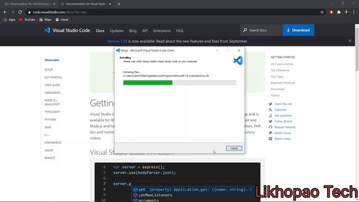
Task: Click the Request features GitHub icon
Action: tap(270, 127)
